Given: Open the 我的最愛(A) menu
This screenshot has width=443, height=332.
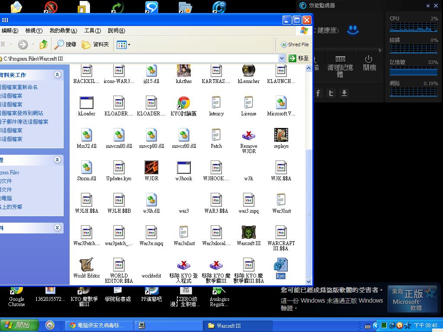Looking at the screenshot, I should [x=63, y=31].
